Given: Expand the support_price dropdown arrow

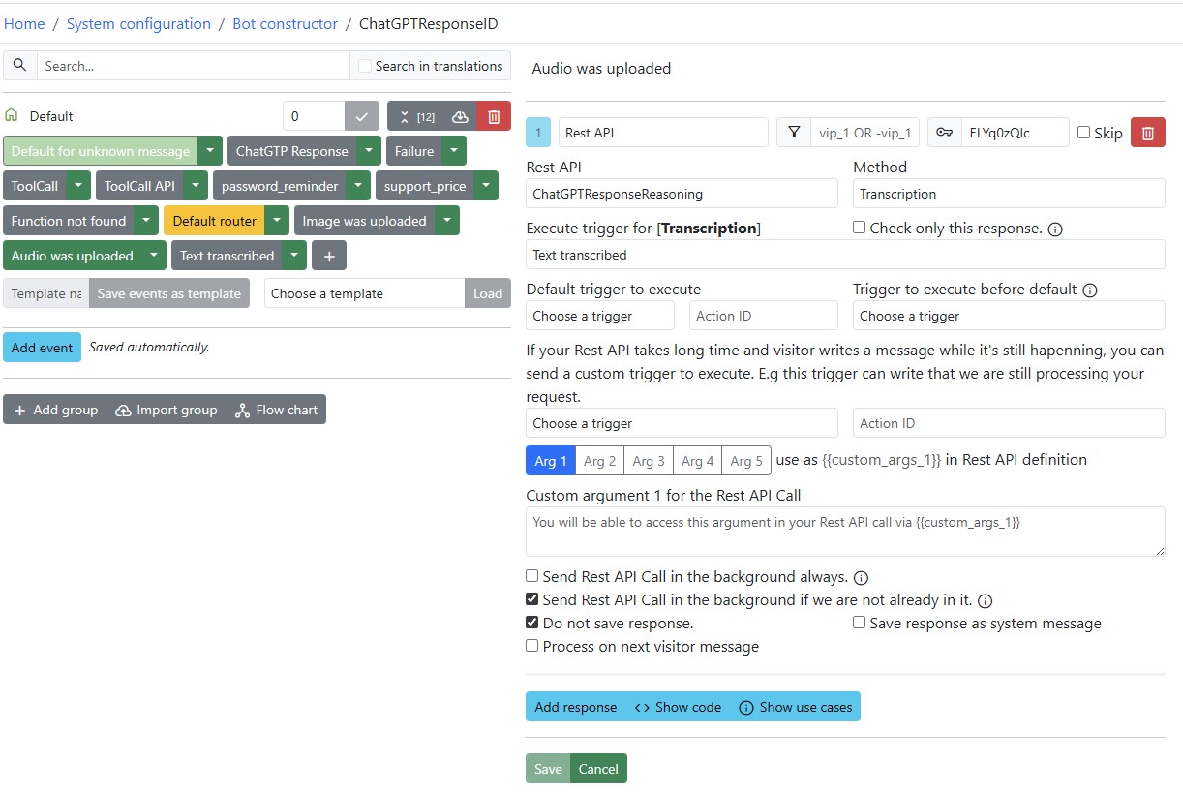Looking at the screenshot, I should tap(486, 186).
